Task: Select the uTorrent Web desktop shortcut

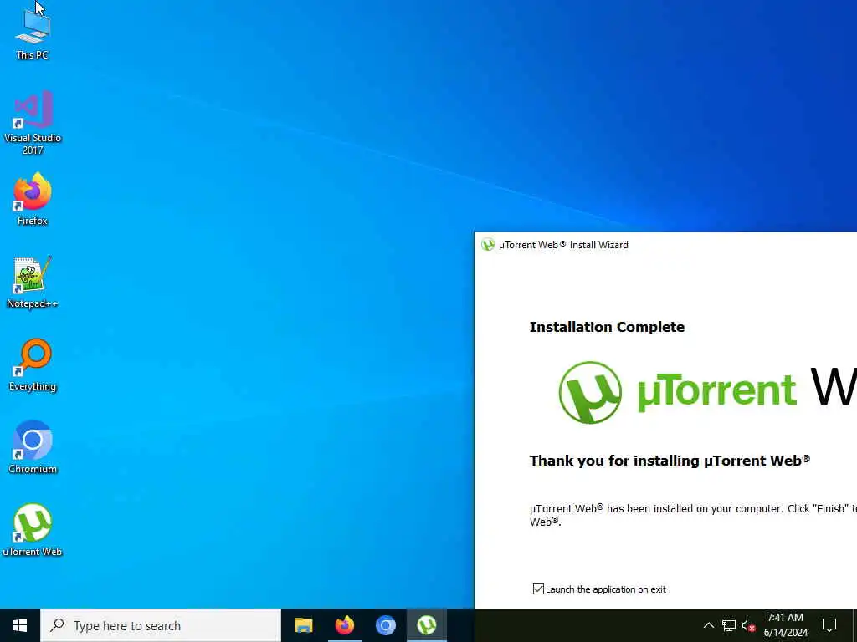Action: (x=33, y=530)
